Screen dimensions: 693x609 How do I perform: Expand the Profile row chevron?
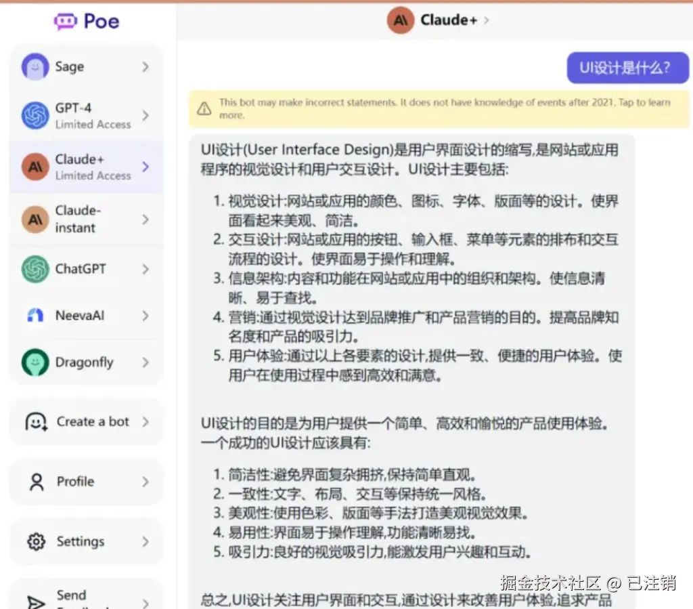tap(146, 482)
